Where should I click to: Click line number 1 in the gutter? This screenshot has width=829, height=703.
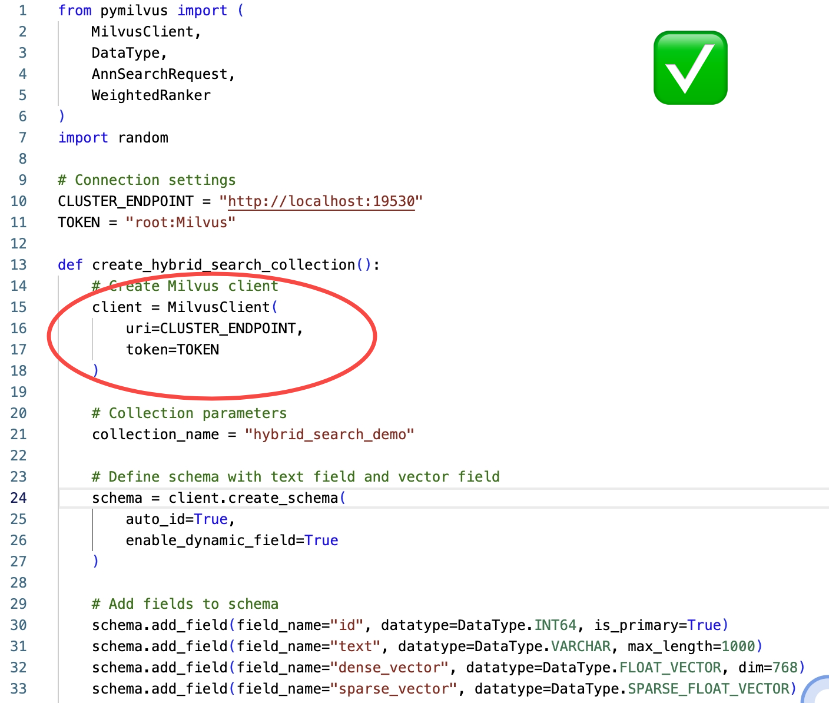[22, 11]
